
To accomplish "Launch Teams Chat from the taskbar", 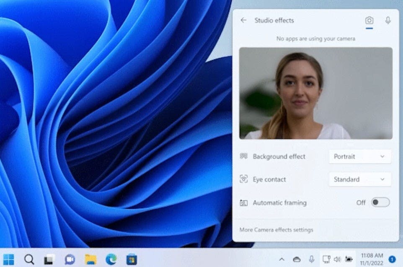I will click(x=70, y=259).
